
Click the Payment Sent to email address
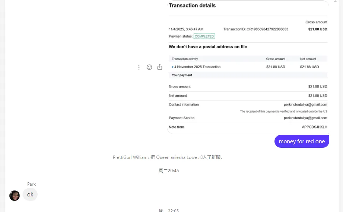(x=305, y=118)
